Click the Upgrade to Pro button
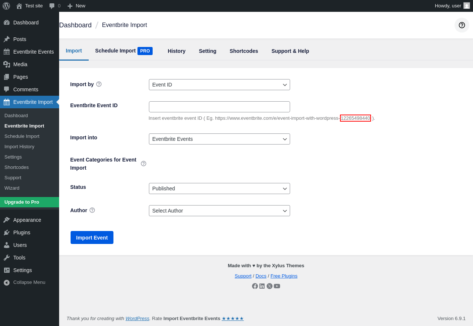 (30, 202)
